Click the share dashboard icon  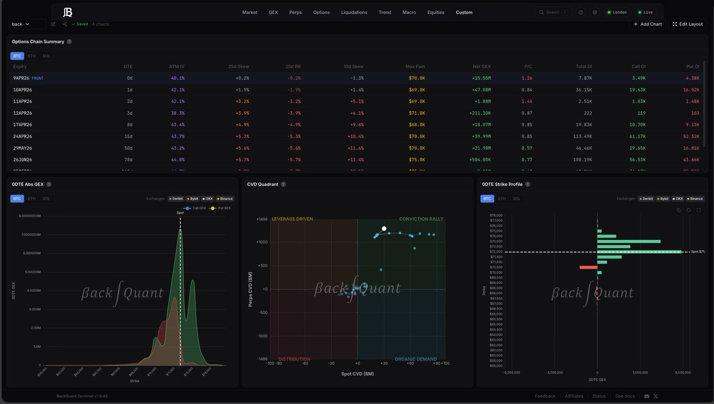[x=64, y=24]
